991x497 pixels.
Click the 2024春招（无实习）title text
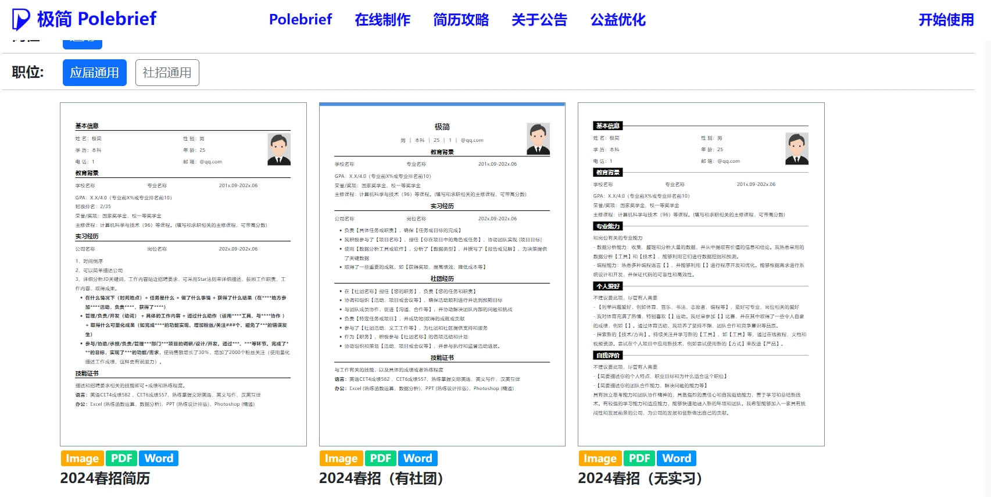pos(641,478)
